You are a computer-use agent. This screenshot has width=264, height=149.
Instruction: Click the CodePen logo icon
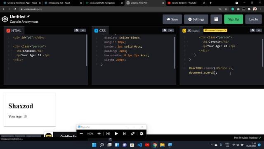pyautogui.click(x=5, y=19)
